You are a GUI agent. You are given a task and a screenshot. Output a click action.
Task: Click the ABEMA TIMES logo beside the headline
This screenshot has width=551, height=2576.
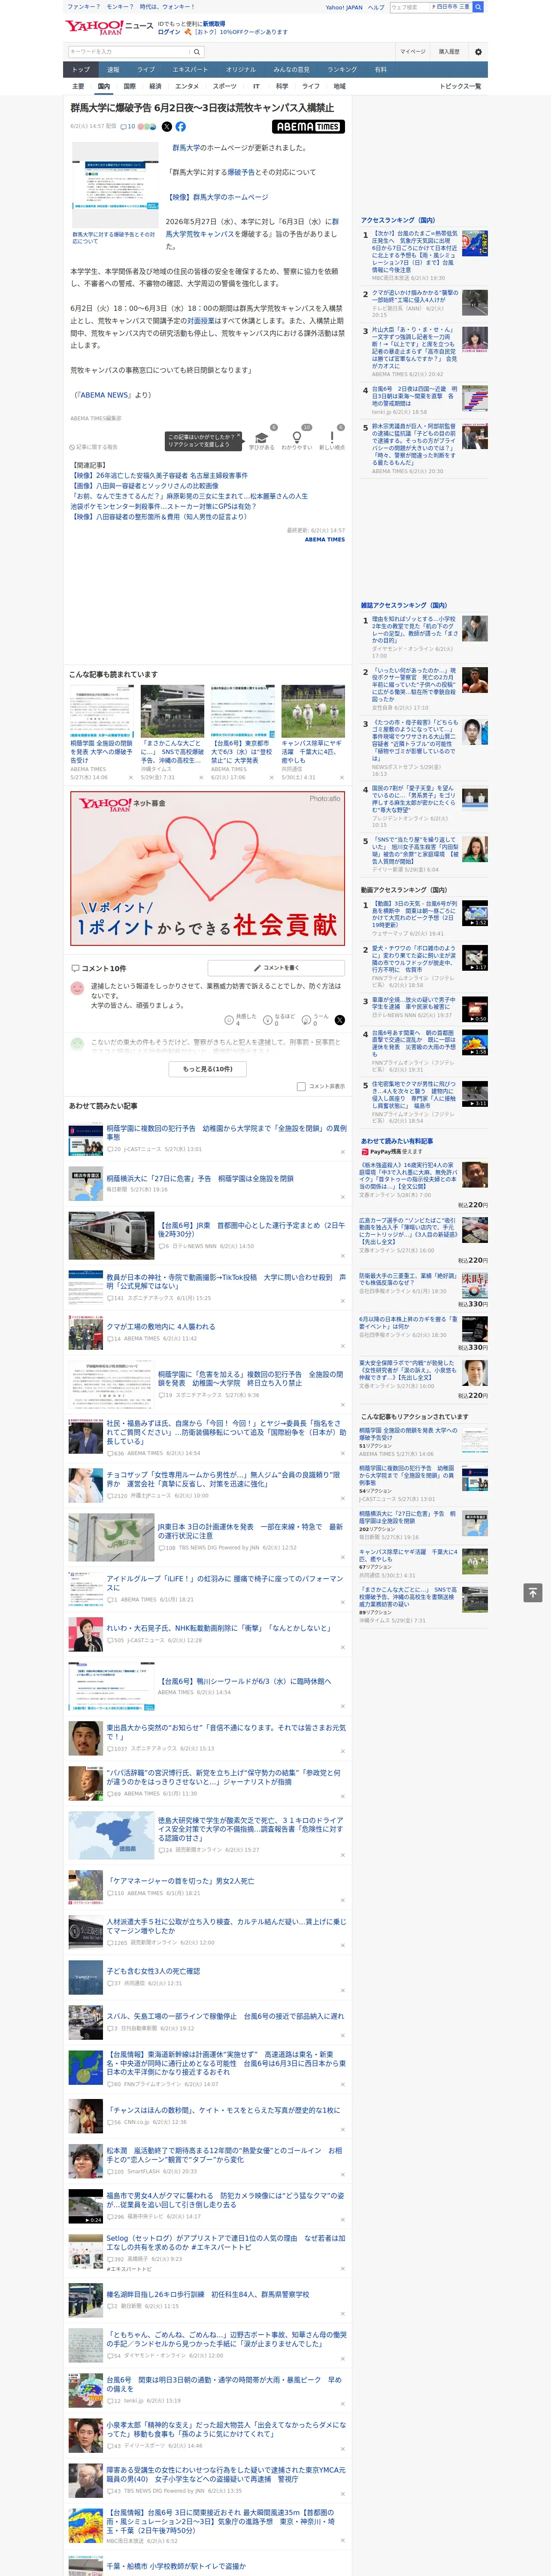pos(308,127)
